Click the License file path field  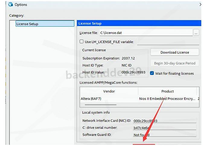(145, 33)
